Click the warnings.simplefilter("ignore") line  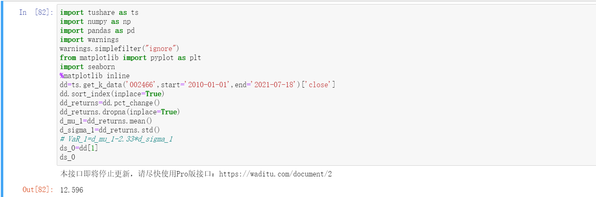point(119,49)
